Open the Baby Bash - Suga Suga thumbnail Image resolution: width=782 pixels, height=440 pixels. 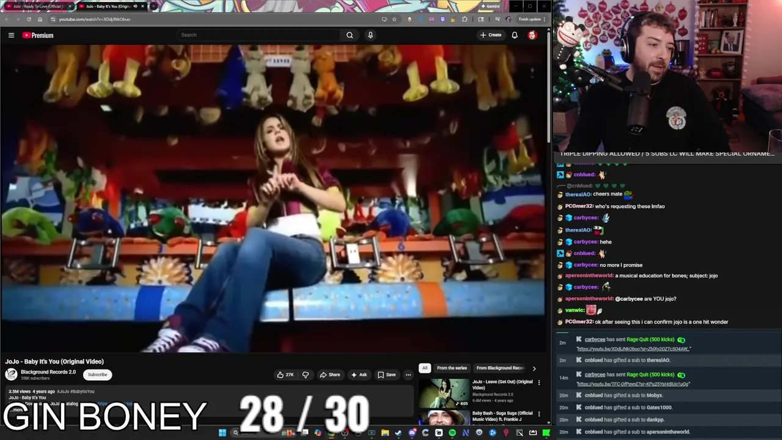coord(444,417)
